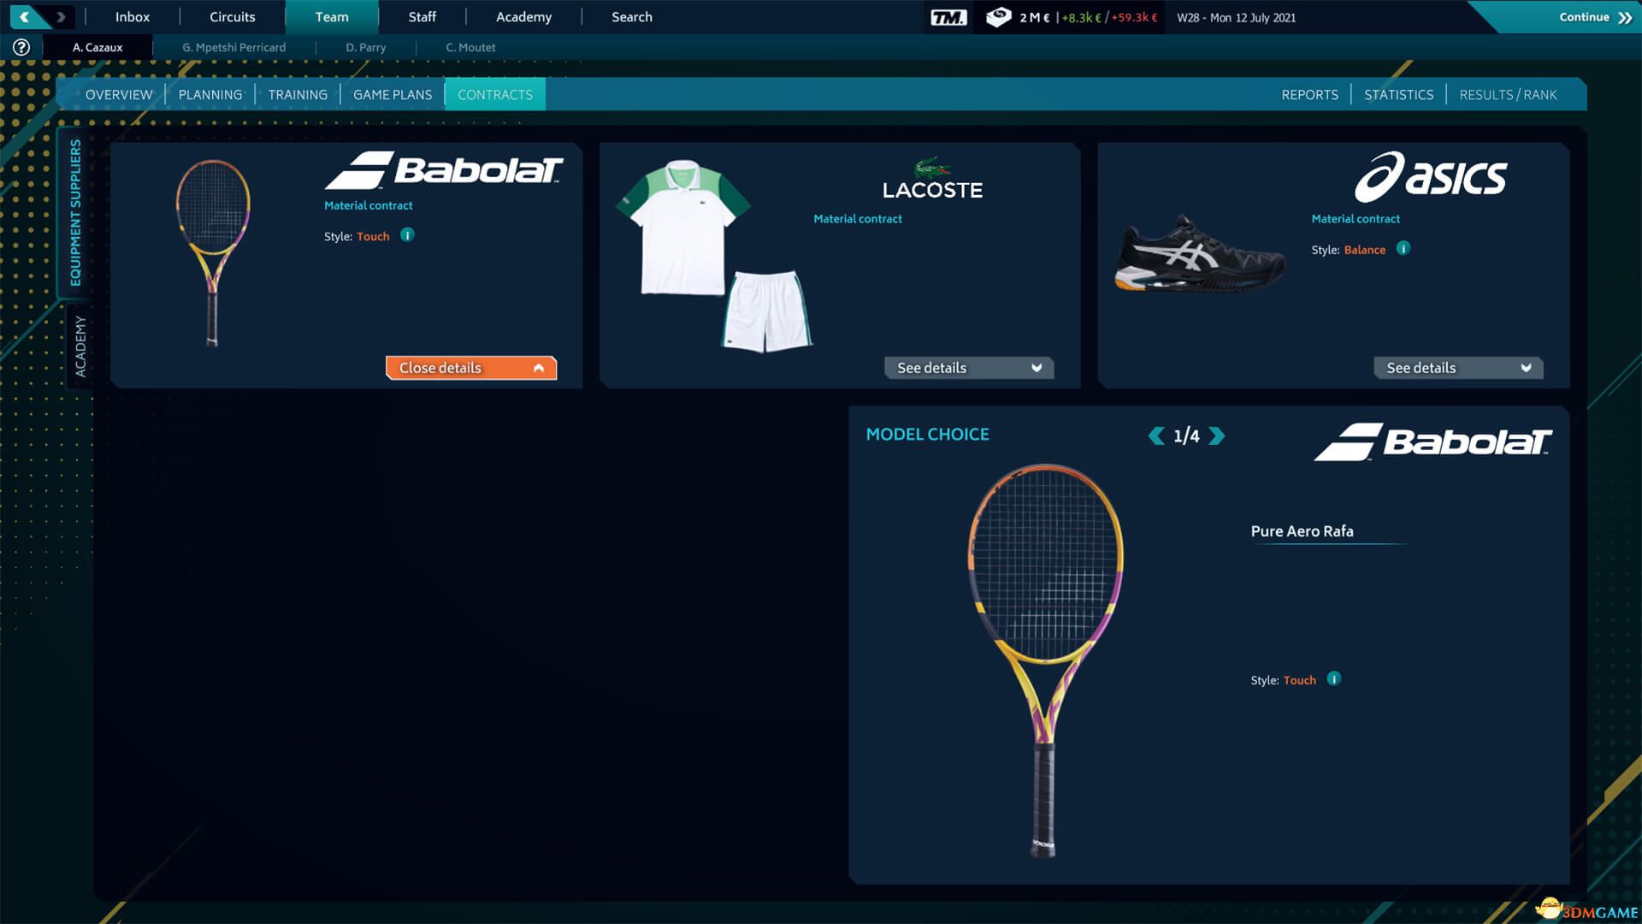Viewport: 1642px width, 924px height.
Task: Select player G. Mpetshi Perricard tab
Action: (x=233, y=47)
